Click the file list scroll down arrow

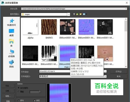click(126, 67)
